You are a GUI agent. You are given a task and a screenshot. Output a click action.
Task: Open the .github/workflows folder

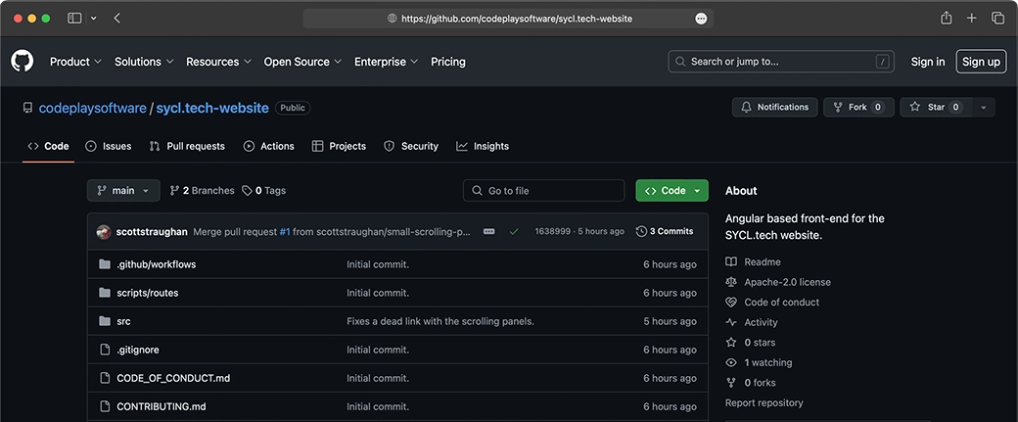(x=157, y=264)
